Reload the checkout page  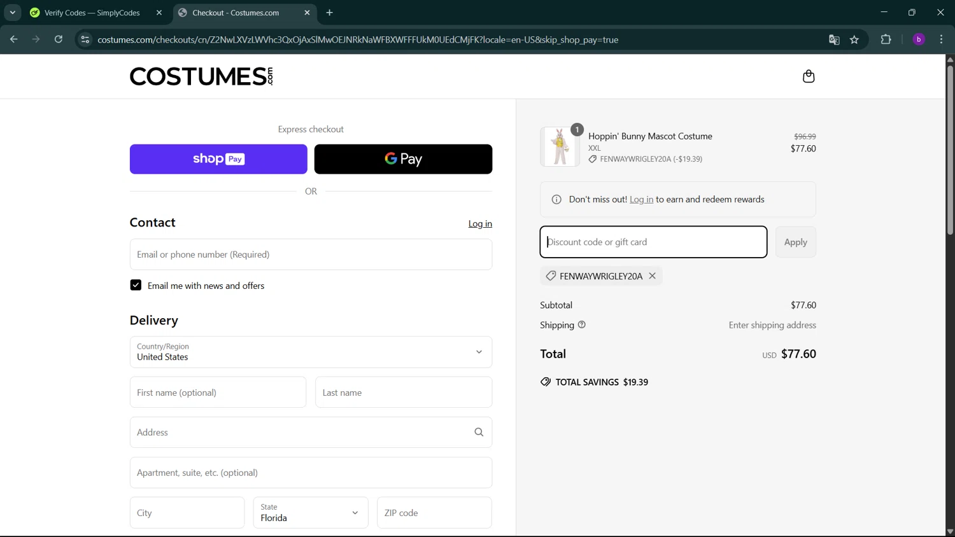point(59,39)
